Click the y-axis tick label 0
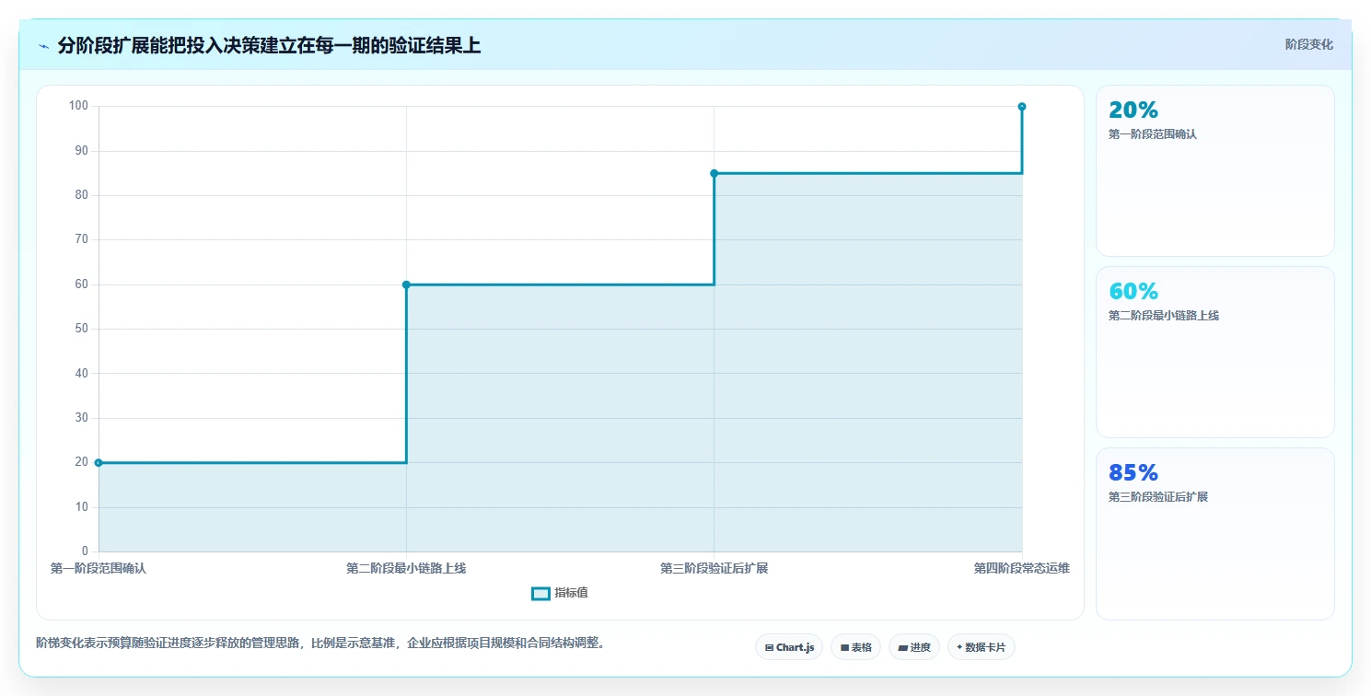This screenshot has height=696, width=1371. click(x=85, y=551)
